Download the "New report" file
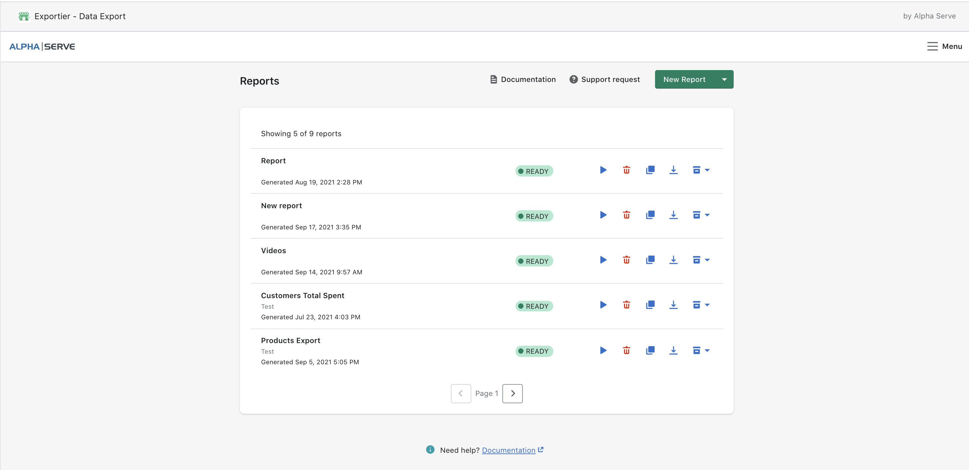 pyautogui.click(x=673, y=215)
